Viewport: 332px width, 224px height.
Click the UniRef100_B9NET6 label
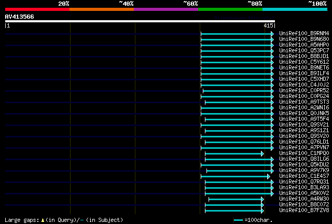304,68
